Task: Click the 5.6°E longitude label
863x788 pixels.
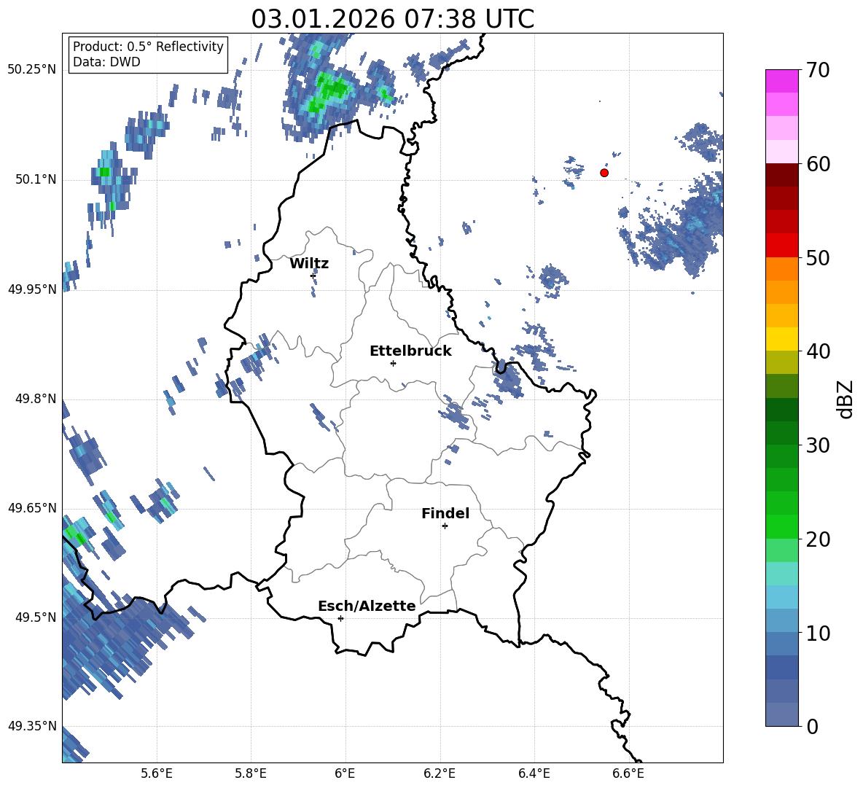Action: pyautogui.click(x=157, y=773)
